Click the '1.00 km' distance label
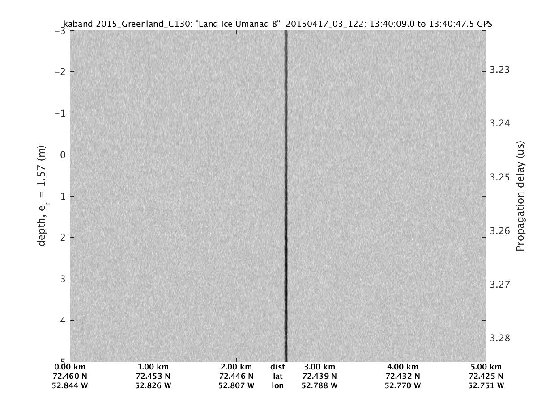 pyautogui.click(x=153, y=367)
